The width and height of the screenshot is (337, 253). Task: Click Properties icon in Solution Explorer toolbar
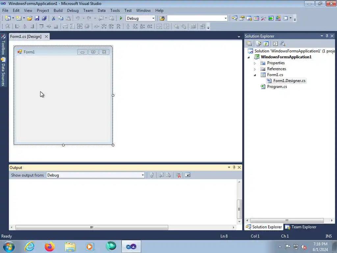[249, 44]
